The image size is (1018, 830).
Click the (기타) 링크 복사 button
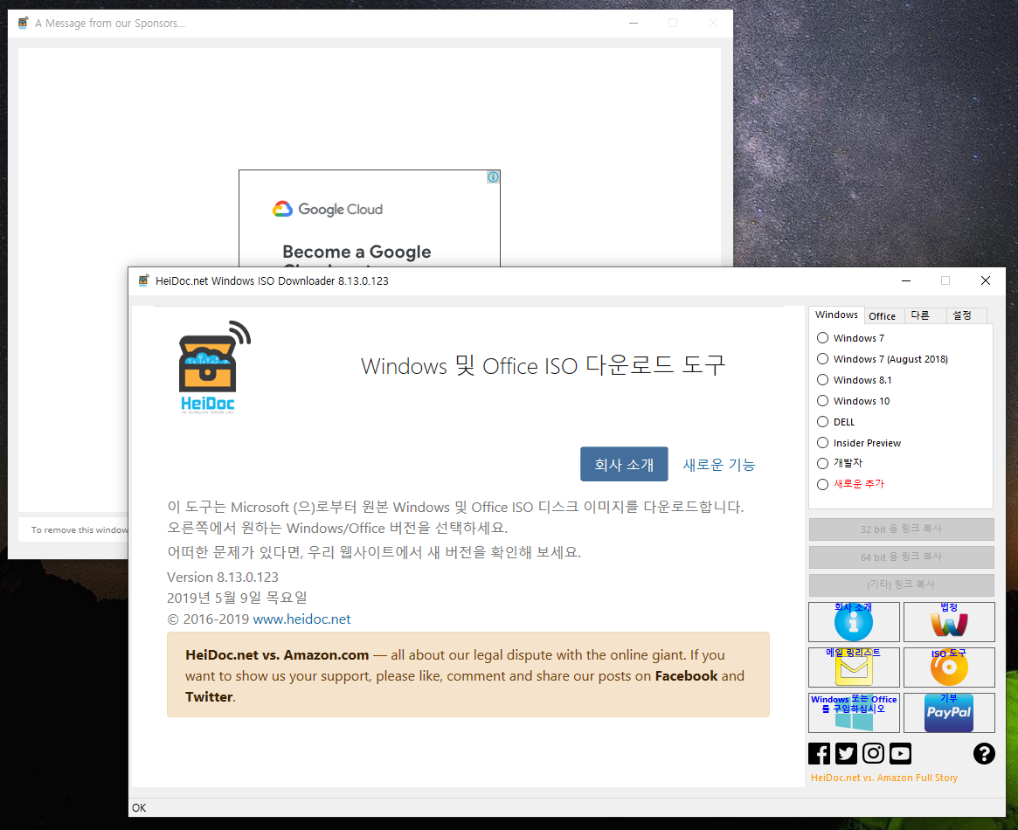(x=901, y=584)
